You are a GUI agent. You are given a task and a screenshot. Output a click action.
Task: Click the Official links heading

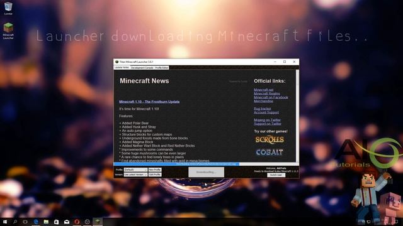270,81
